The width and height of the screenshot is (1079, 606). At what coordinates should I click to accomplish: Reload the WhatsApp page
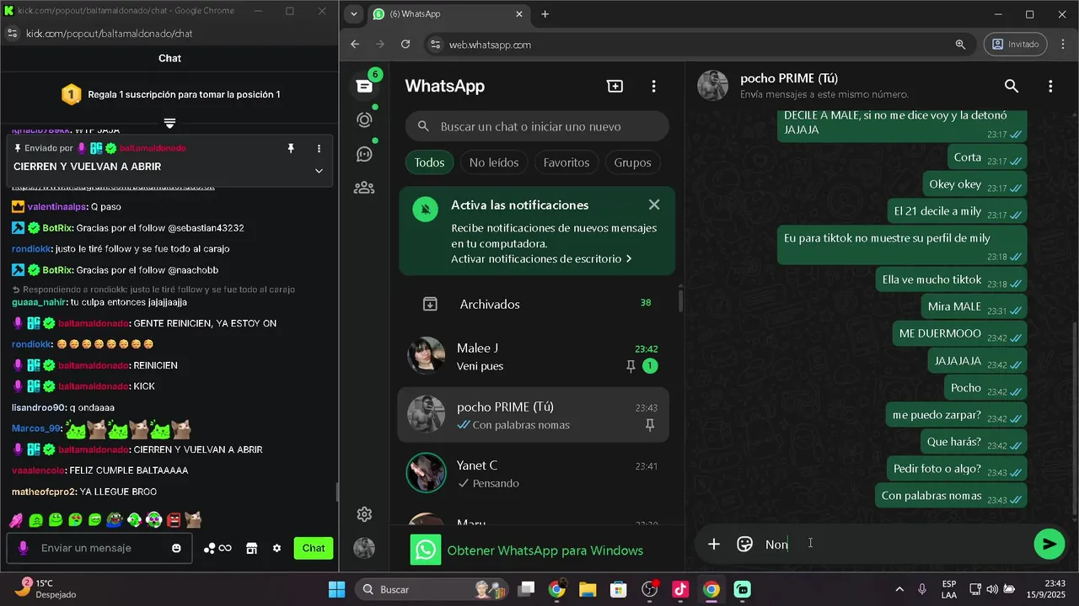pyautogui.click(x=405, y=45)
